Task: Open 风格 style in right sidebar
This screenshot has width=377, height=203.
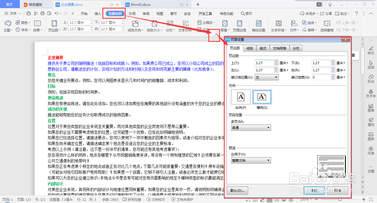Action: tap(371, 150)
